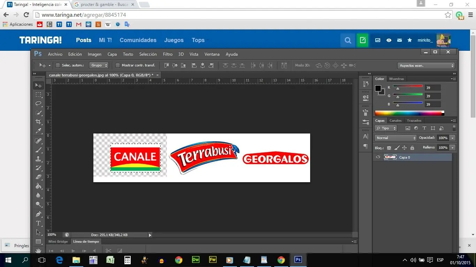476x267 pixels.
Task: Open the Relleno slider dropdown arrow
Action: [452, 148]
